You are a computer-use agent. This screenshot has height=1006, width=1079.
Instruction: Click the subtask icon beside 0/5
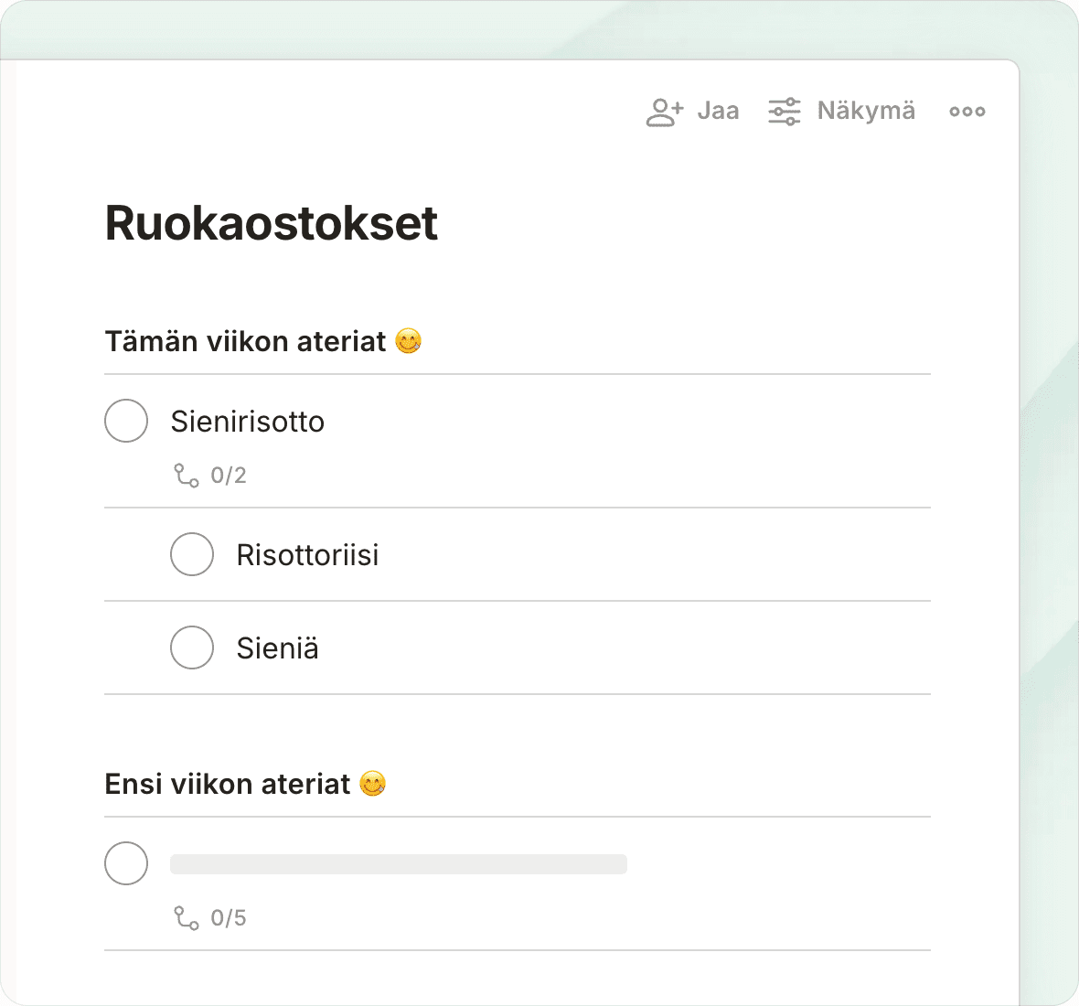pyautogui.click(x=187, y=918)
